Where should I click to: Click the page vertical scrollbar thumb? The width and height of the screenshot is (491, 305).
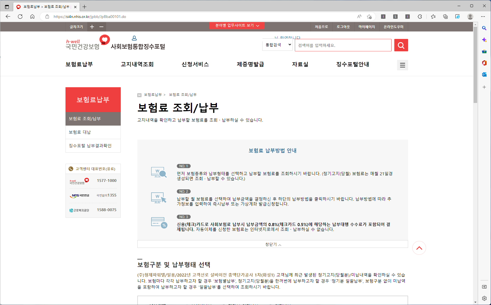click(x=475, y=65)
